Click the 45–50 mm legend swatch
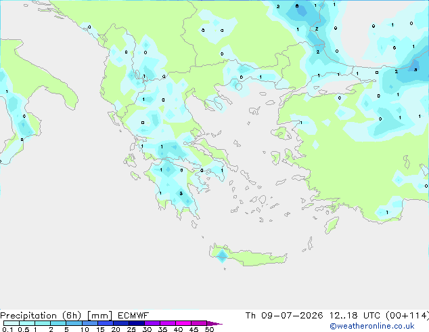This screenshot has height=332, width=429. click(x=199, y=323)
